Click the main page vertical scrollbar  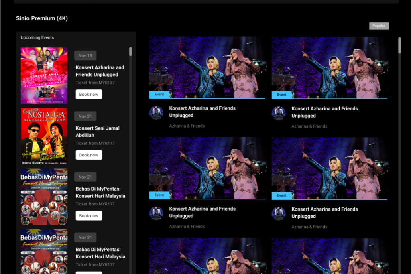399,45
